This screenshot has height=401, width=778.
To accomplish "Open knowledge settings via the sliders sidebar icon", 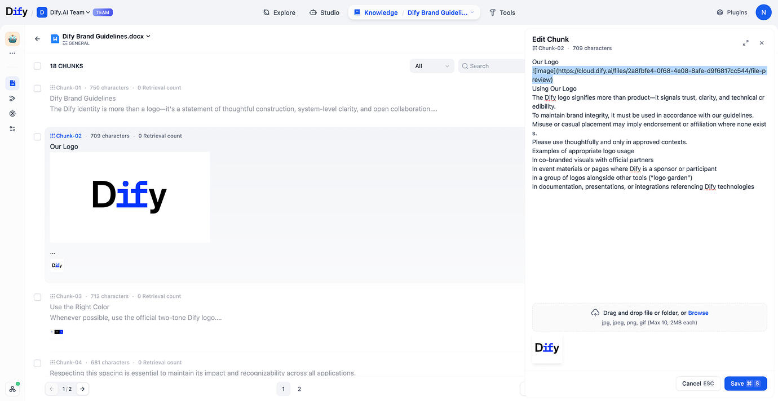I will pos(12,128).
